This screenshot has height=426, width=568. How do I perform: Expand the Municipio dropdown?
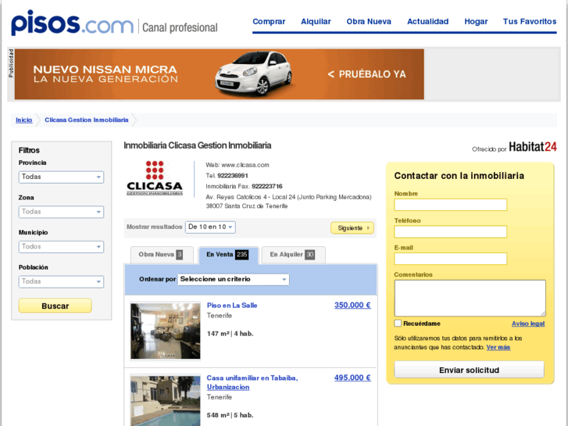[x=61, y=246]
